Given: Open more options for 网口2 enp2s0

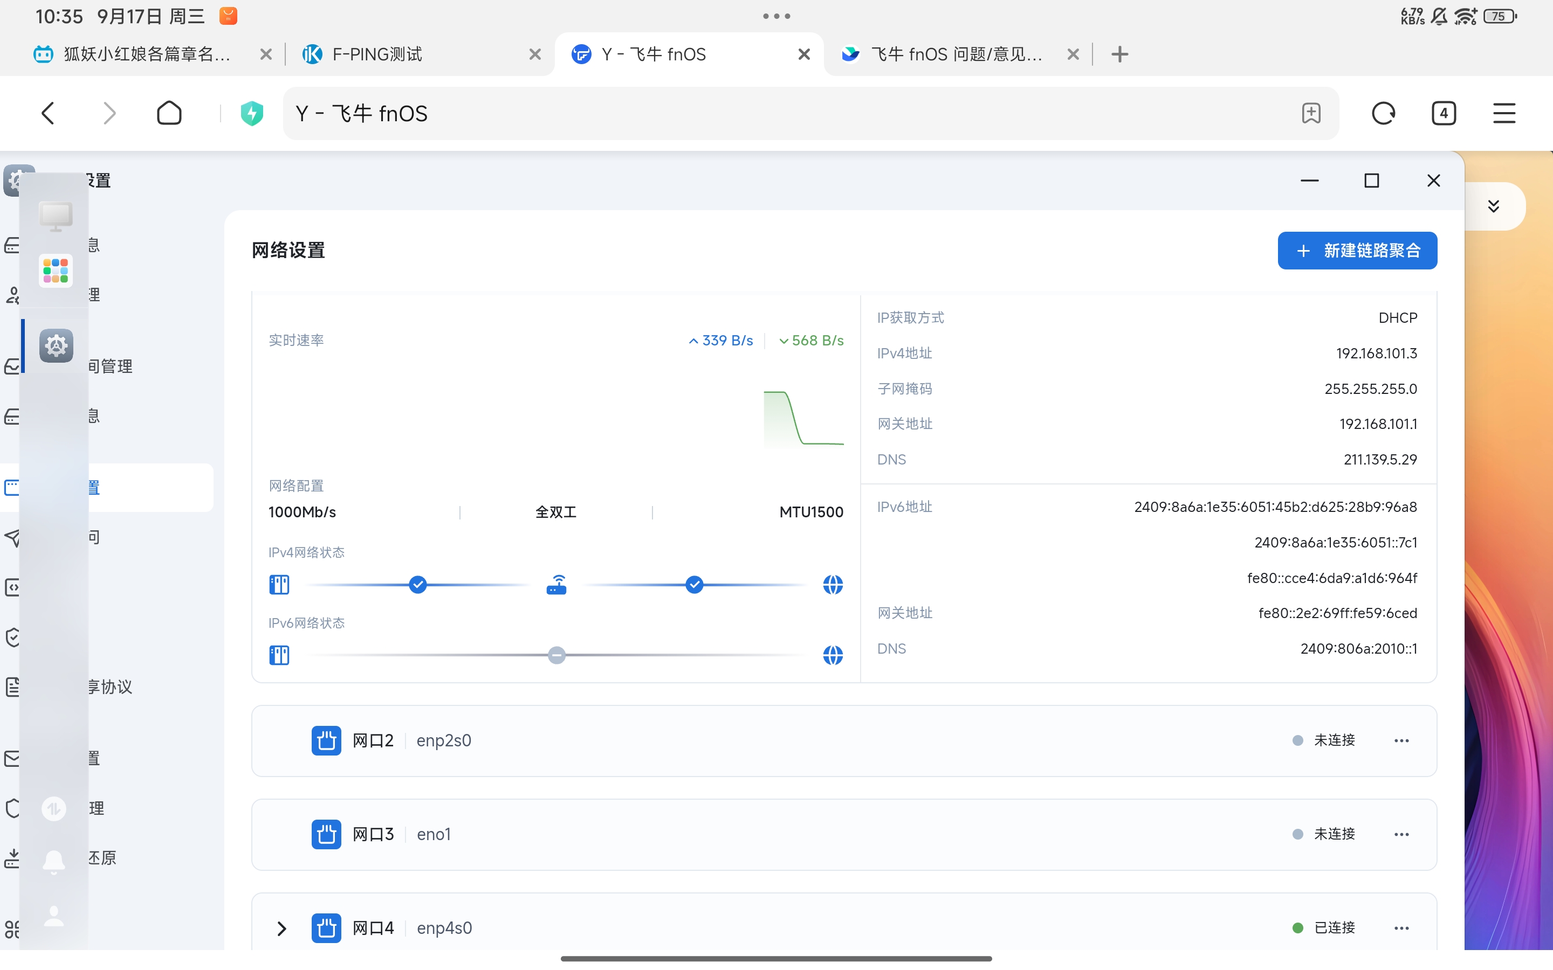Looking at the screenshot, I should tap(1401, 741).
